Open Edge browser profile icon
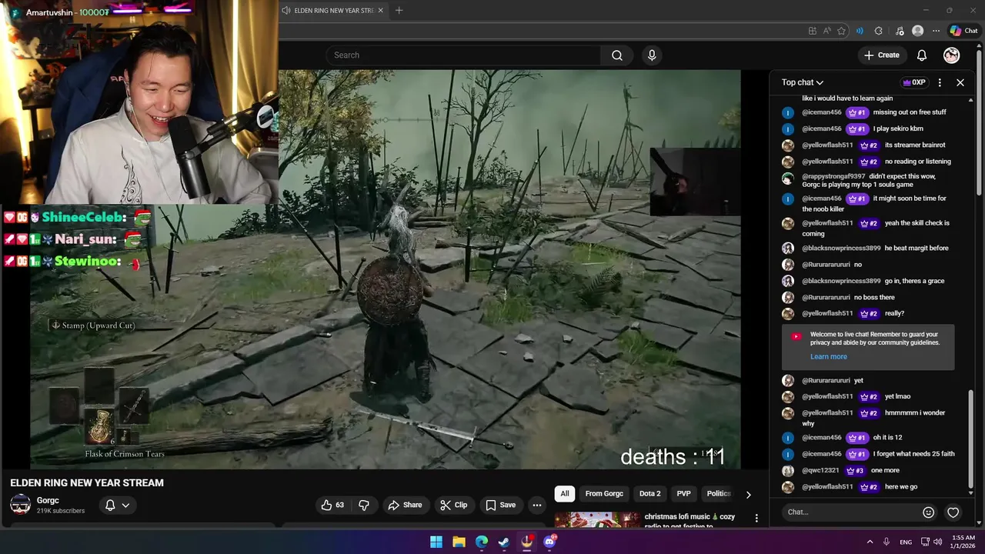985x554 pixels. tap(917, 31)
